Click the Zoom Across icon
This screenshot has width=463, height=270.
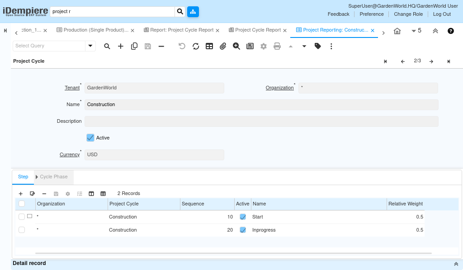tap(236, 46)
